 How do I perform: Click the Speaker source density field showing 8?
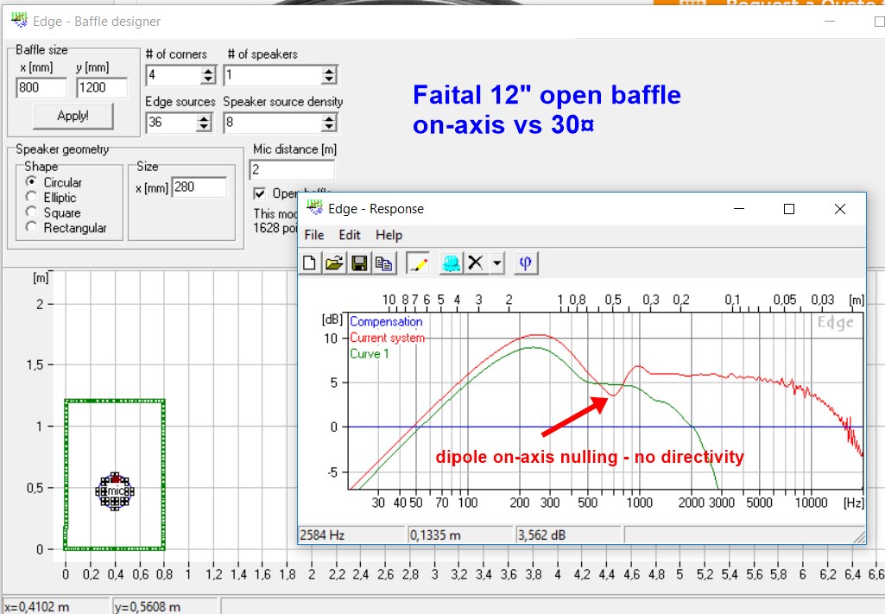tap(274, 123)
